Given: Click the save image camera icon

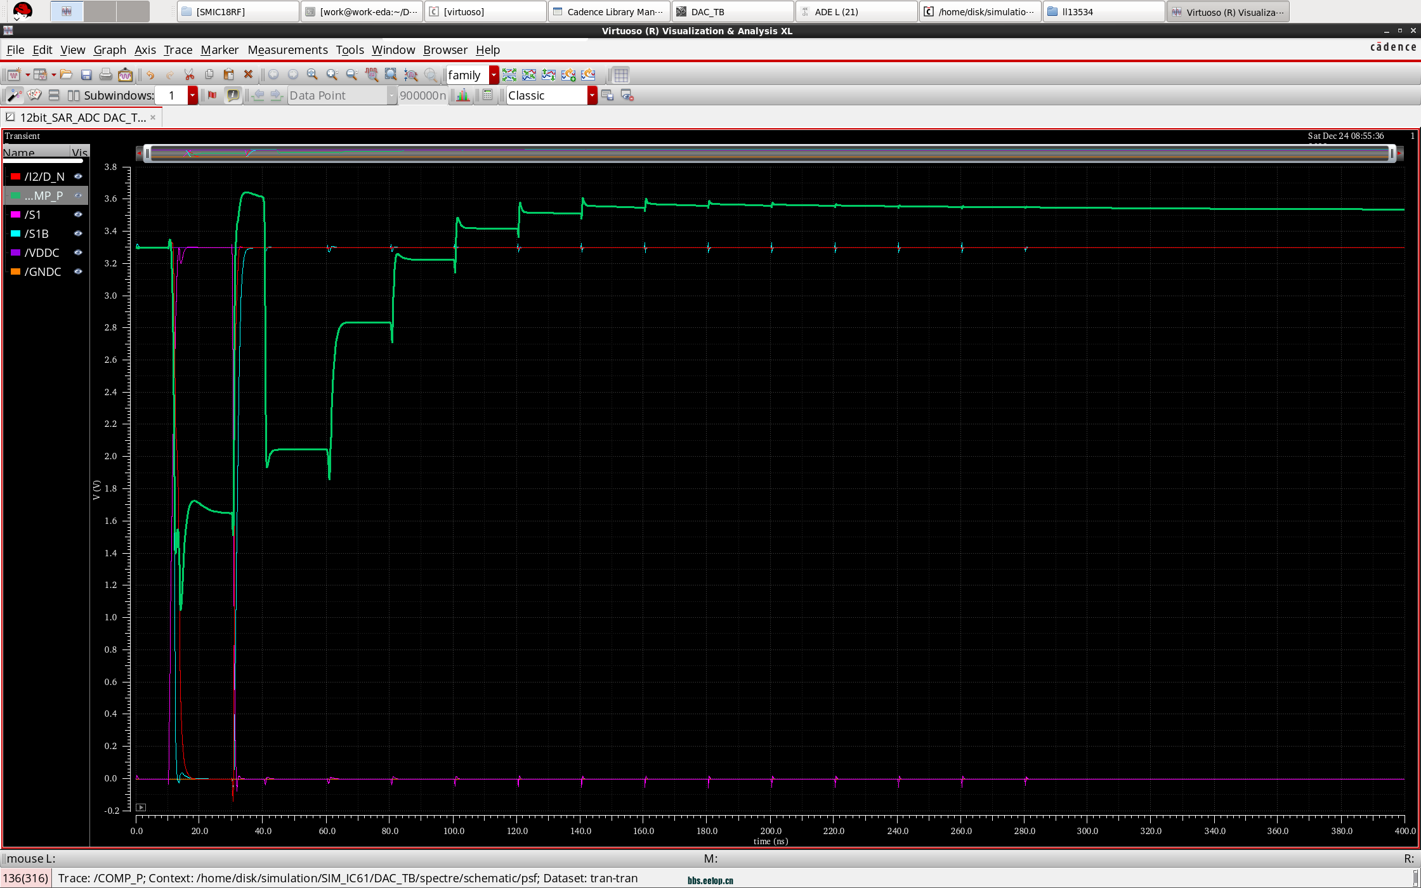Looking at the screenshot, I should coord(126,75).
